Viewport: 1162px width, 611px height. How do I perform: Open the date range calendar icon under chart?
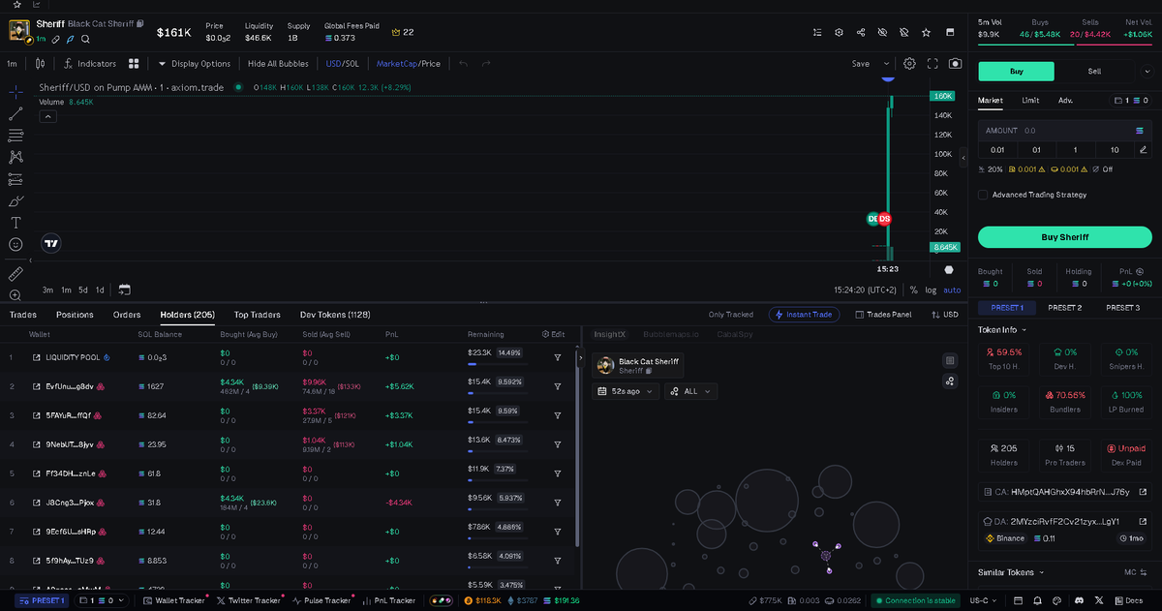(124, 290)
